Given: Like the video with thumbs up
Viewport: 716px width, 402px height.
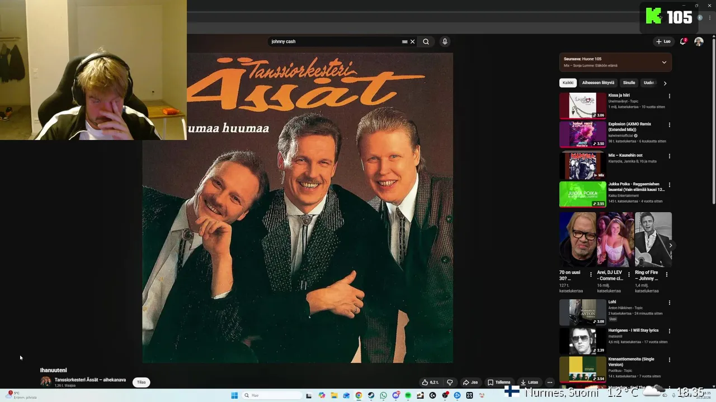Looking at the screenshot, I should click(430, 382).
